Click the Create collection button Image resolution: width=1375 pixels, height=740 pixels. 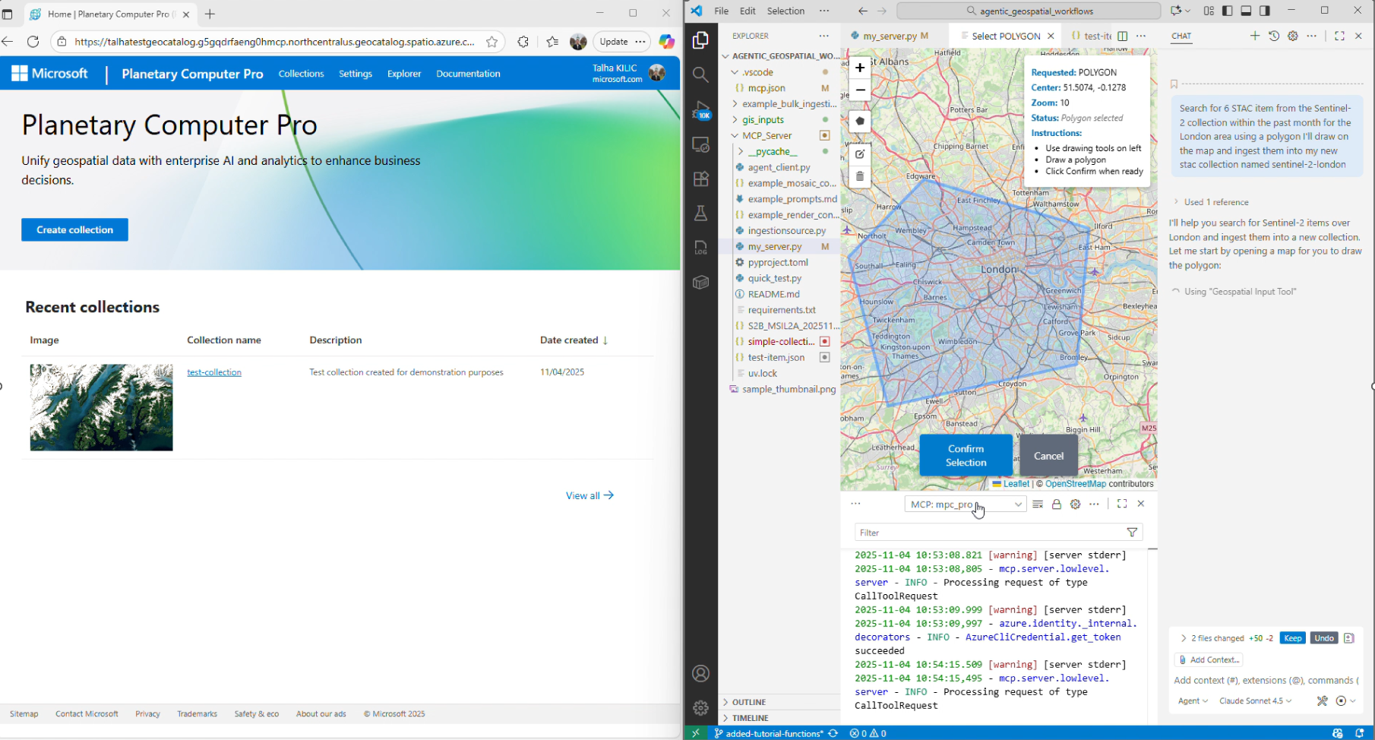tap(74, 229)
